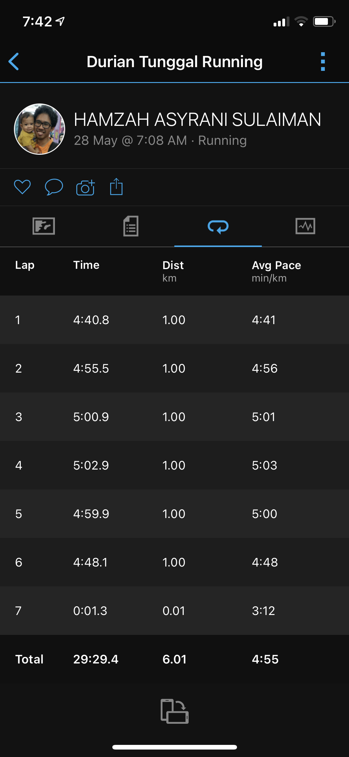Screen dimensions: 349x757
Task: Tap the Time column header
Action: pyautogui.click(x=86, y=265)
